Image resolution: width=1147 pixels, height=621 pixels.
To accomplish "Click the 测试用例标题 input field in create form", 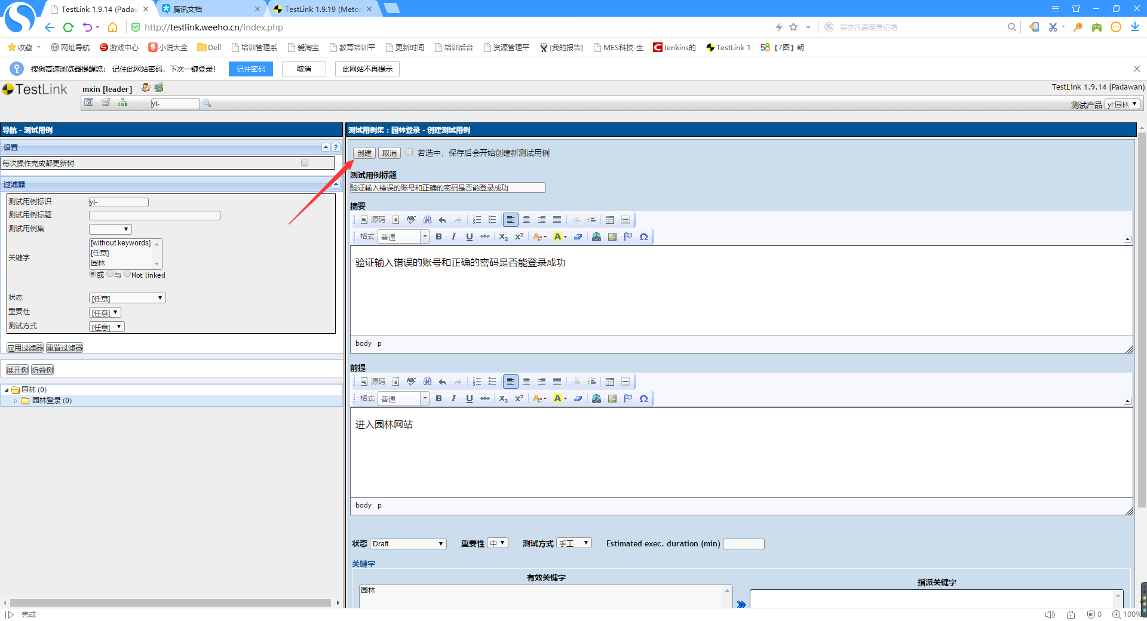I will pyautogui.click(x=447, y=187).
